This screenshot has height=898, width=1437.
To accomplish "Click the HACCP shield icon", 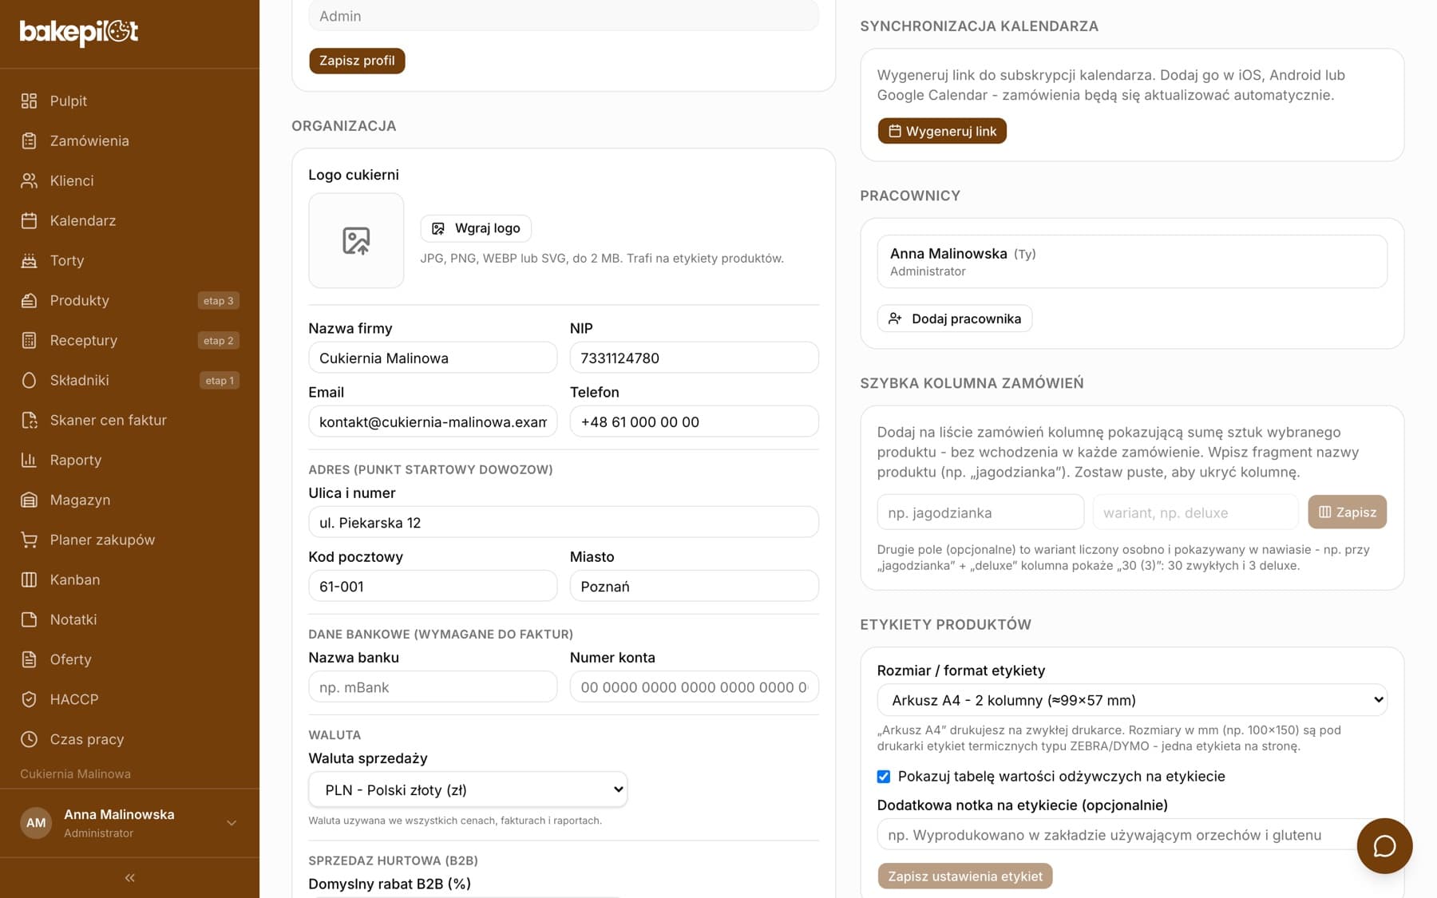I will tap(29, 700).
